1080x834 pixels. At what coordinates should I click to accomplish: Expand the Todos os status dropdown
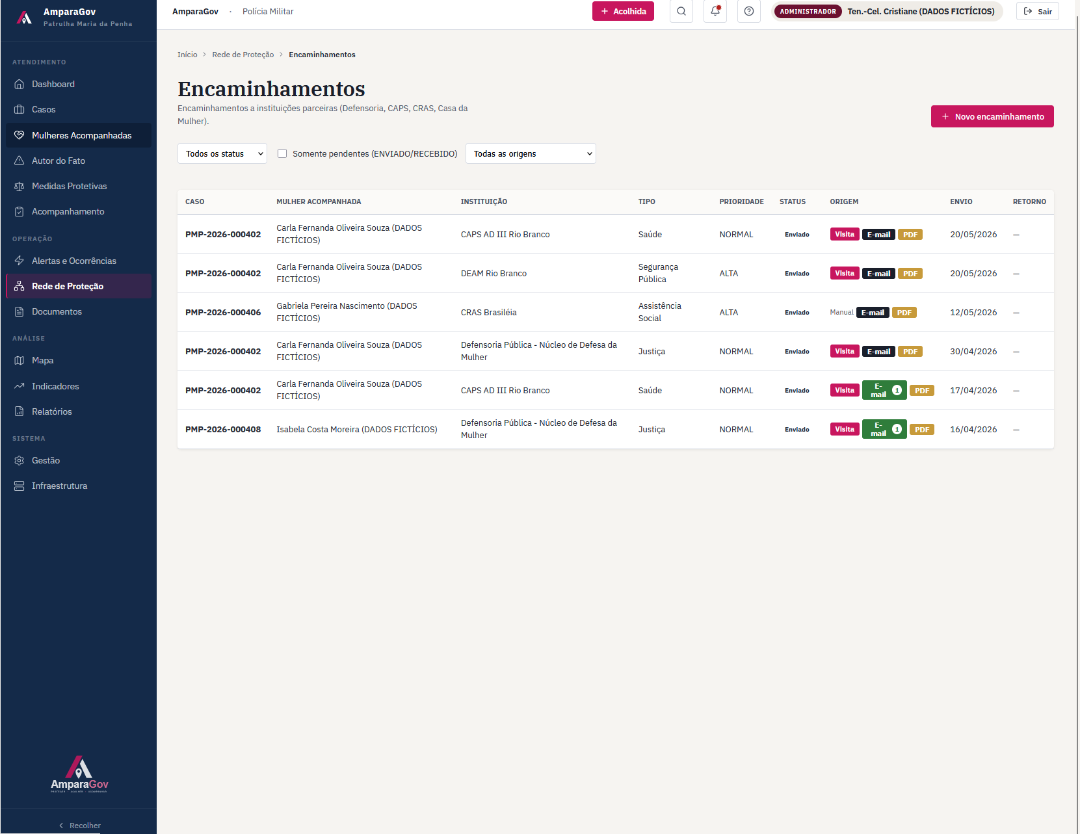[x=222, y=153]
